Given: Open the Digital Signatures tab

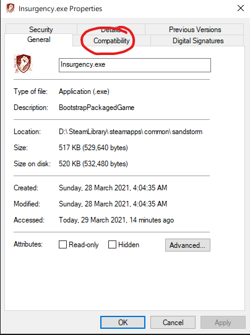Looking at the screenshot, I should click(198, 41).
